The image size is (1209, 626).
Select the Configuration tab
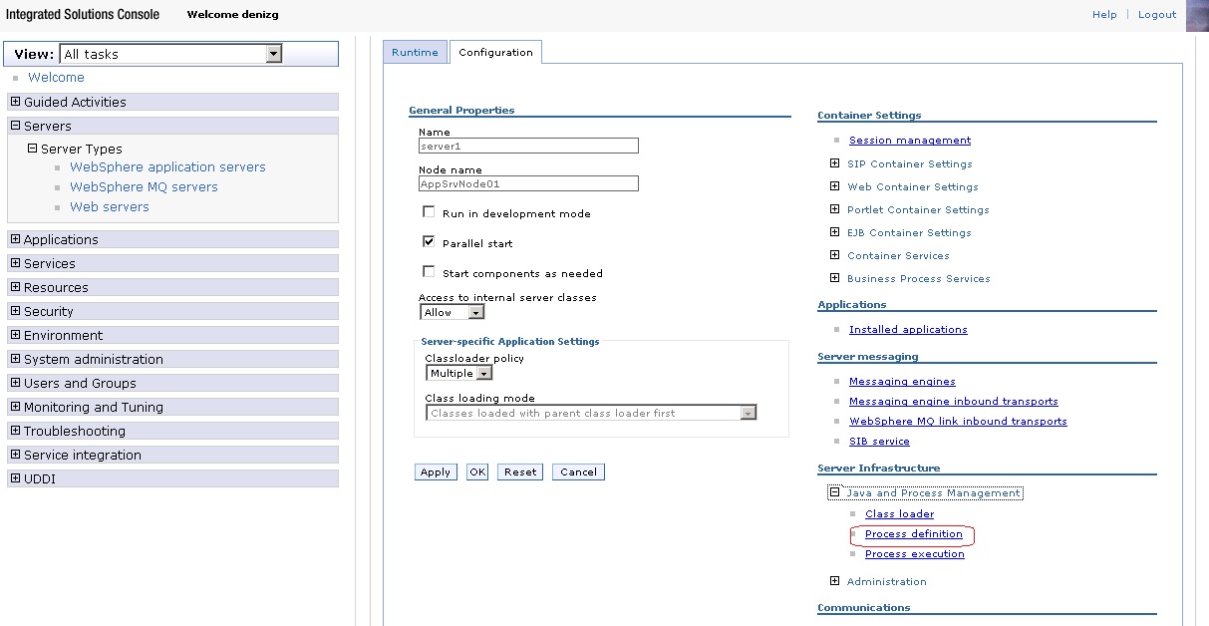(x=495, y=53)
